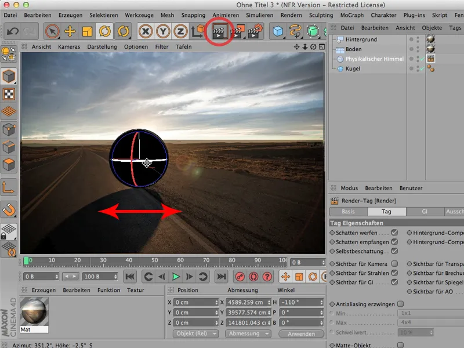This screenshot has width=464, height=348.
Task: Select the Scale tool in top toolbar
Action: tap(88, 31)
